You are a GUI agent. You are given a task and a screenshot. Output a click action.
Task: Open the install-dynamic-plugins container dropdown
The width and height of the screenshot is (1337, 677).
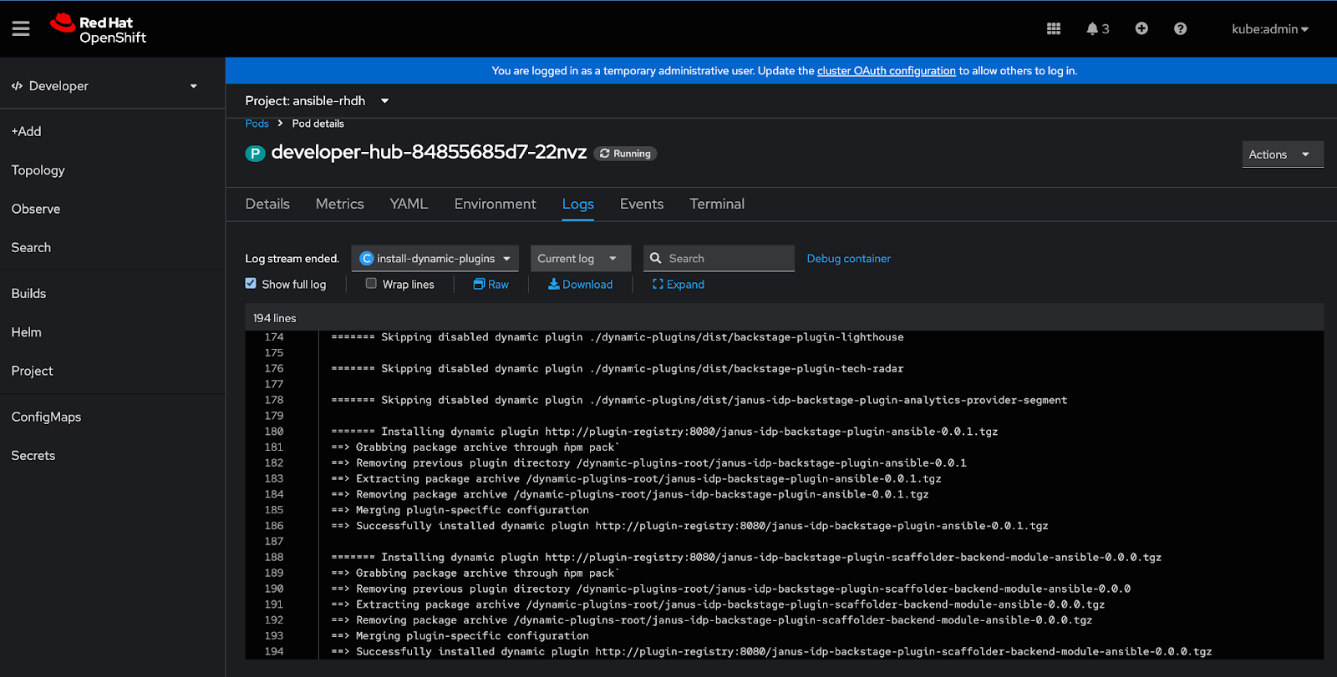point(435,259)
